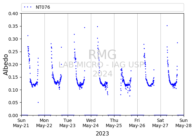Select the 0.05 y-axis tick label

(x=13, y=103)
